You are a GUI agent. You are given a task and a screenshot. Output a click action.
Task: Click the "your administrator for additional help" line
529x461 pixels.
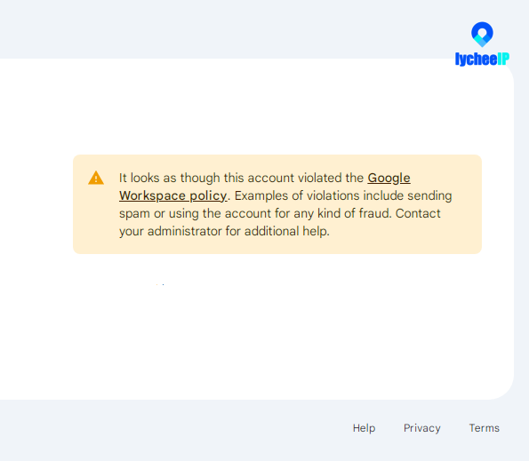click(224, 231)
